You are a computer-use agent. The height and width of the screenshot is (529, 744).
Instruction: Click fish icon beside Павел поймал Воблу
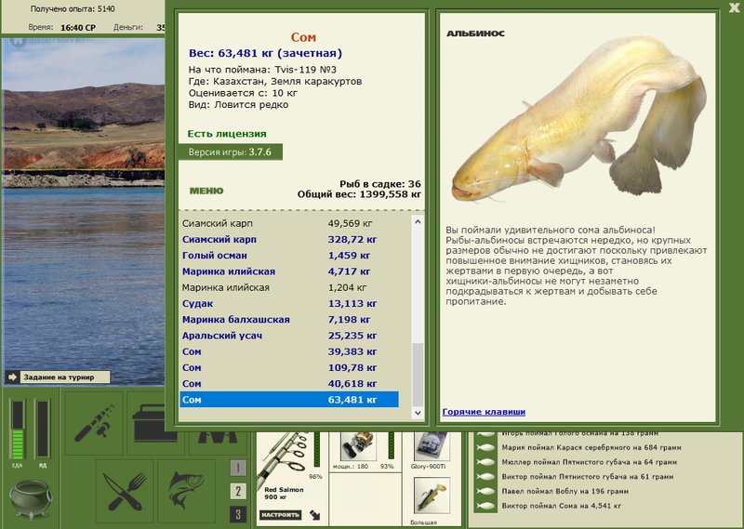coord(485,492)
